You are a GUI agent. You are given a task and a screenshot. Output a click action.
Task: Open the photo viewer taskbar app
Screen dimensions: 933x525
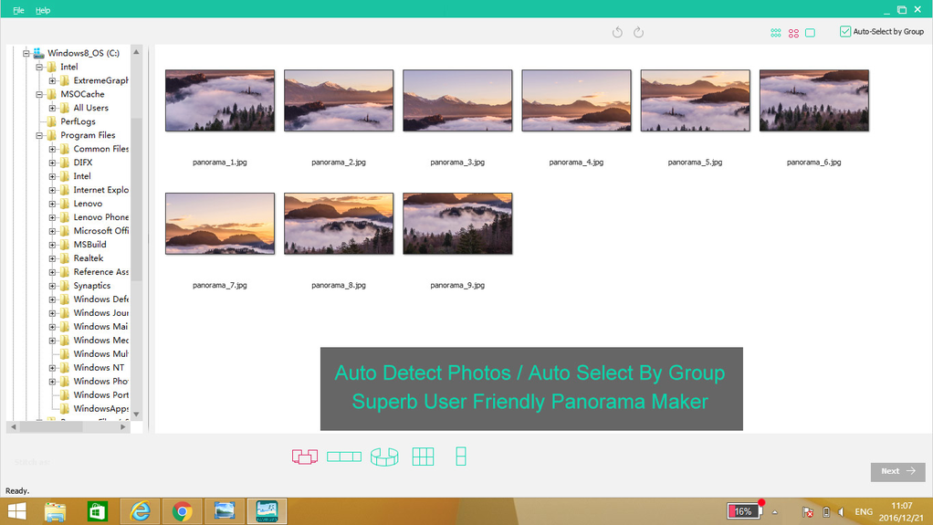pyautogui.click(x=225, y=511)
